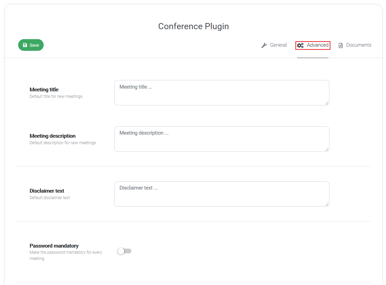Focus the Meeting title text area
The height and width of the screenshot is (285, 386).
click(x=222, y=93)
